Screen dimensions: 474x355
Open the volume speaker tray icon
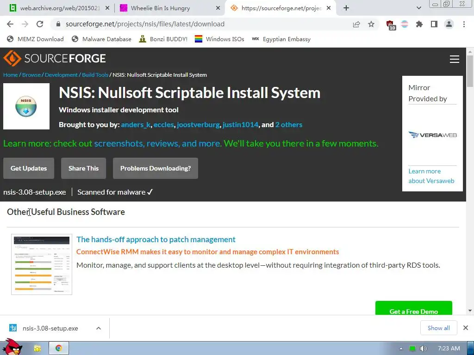(x=423, y=349)
